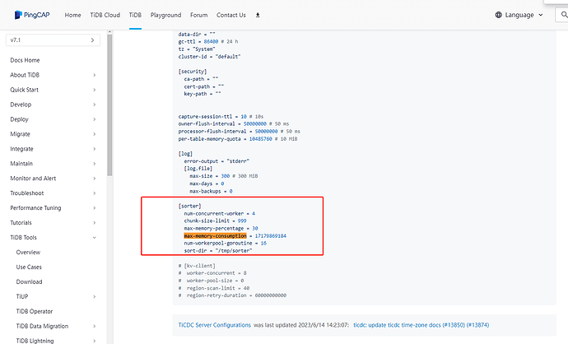Click the max-memory-percentage config line
The height and width of the screenshot is (344, 568).
click(x=221, y=229)
